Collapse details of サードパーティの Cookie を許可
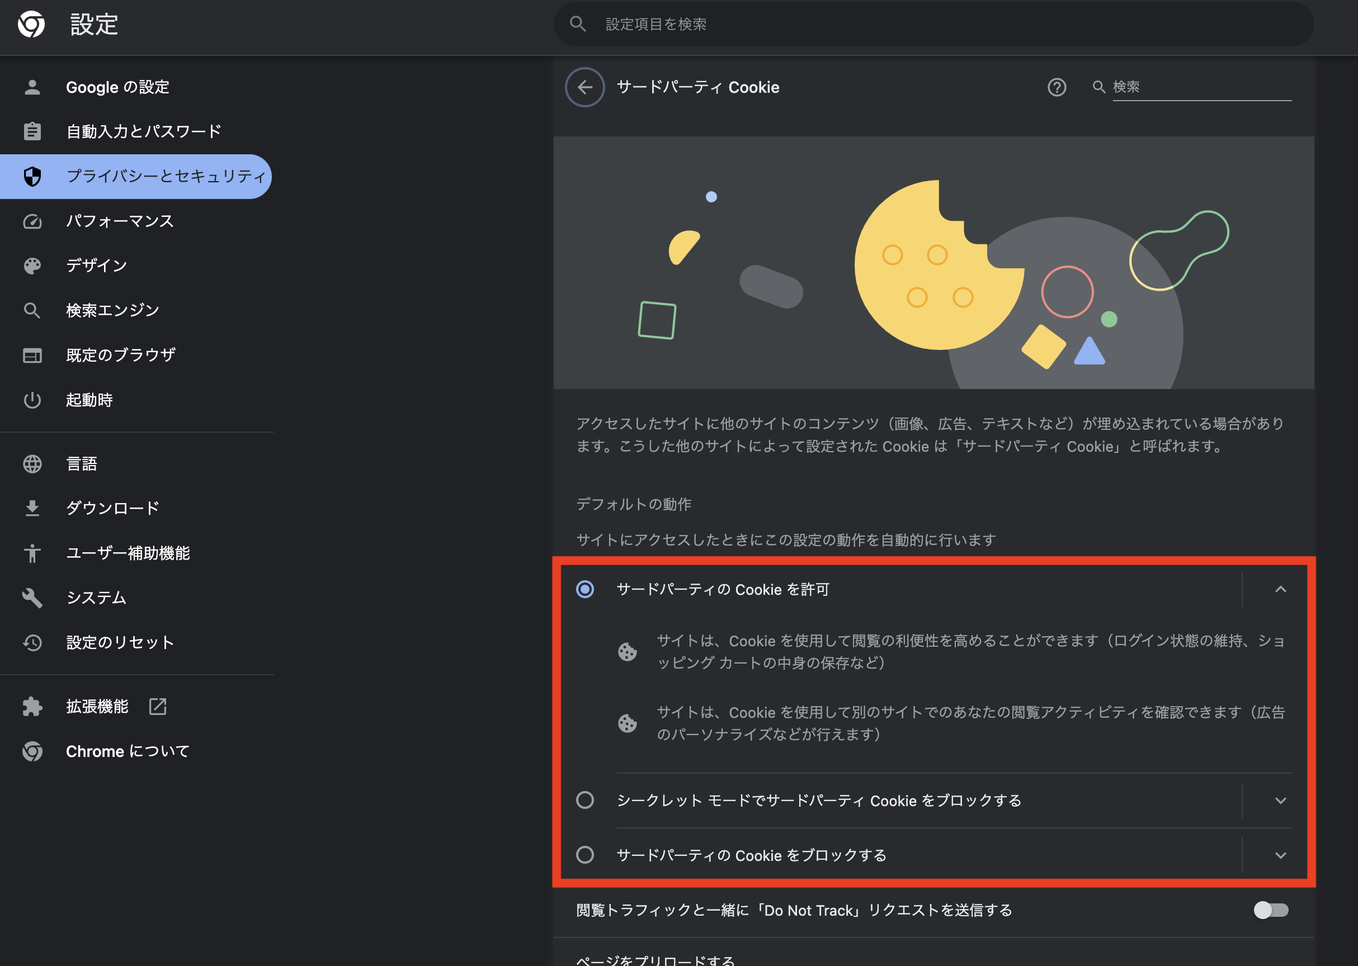 (1281, 589)
